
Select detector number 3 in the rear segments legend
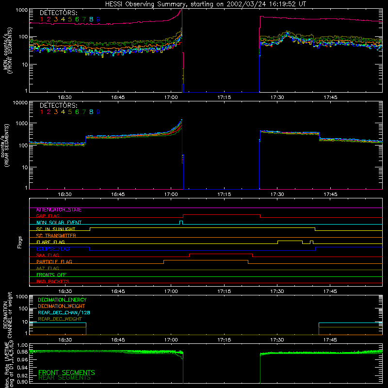tap(56, 112)
